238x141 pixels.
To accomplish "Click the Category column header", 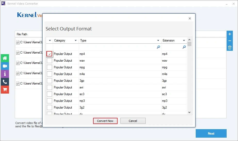I will coord(65,40).
